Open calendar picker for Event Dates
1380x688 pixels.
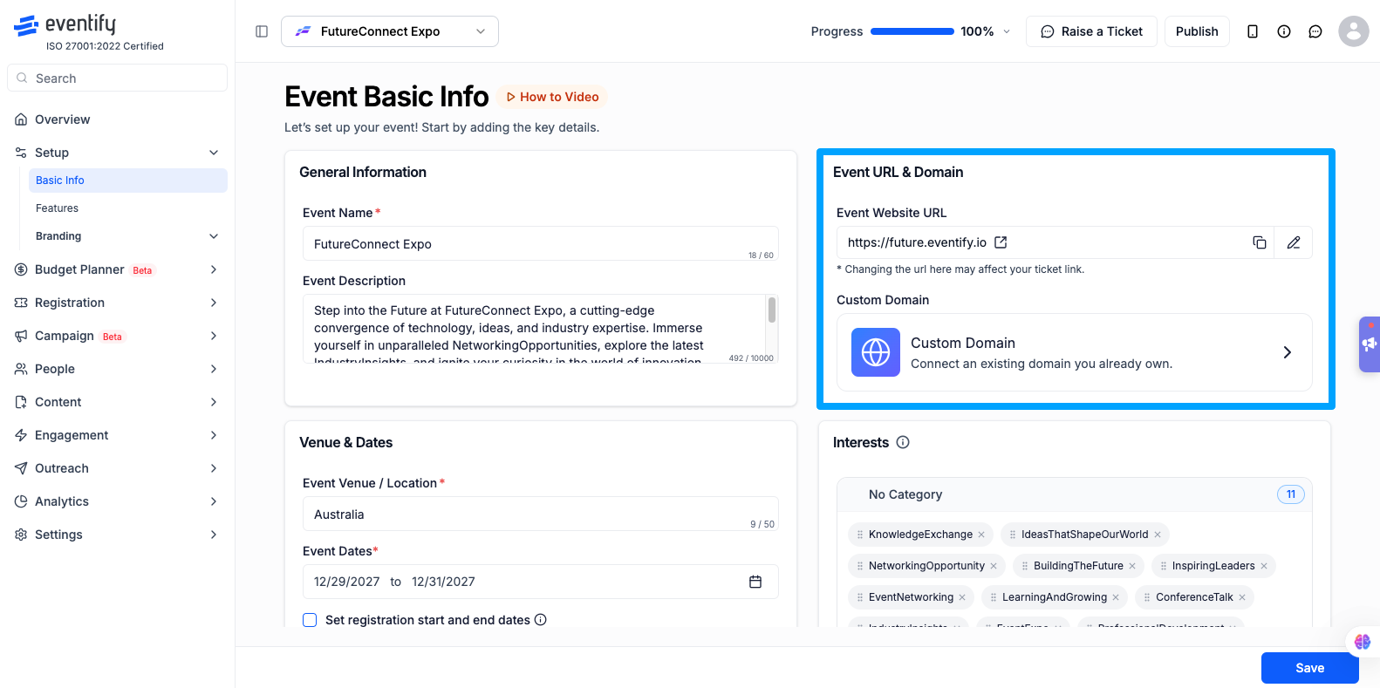pyautogui.click(x=755, y=582)
